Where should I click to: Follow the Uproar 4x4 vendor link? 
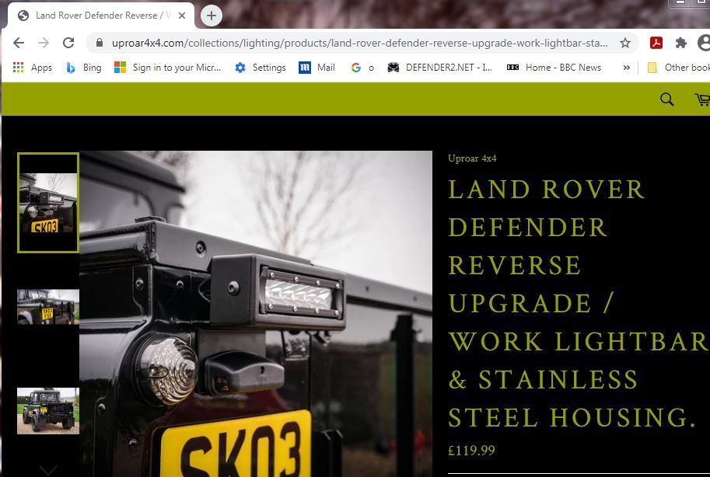tap(472, 158)
